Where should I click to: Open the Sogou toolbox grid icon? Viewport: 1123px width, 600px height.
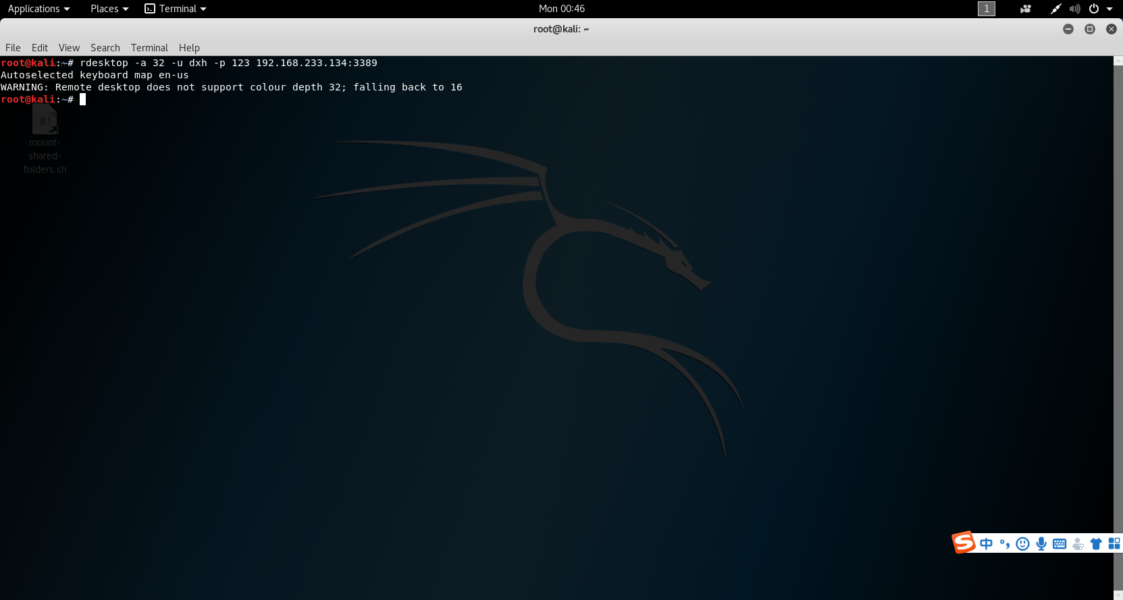[1114, 544]
